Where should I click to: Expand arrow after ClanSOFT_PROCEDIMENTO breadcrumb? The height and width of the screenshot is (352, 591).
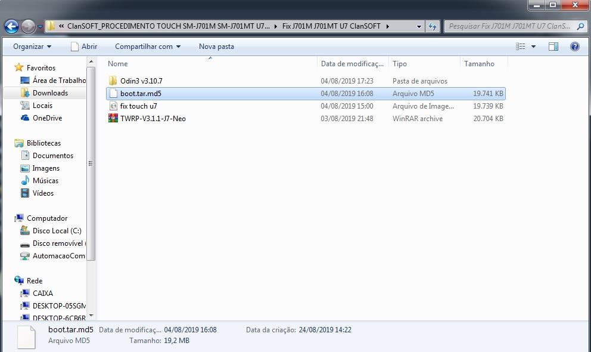(x=276, y=26)
